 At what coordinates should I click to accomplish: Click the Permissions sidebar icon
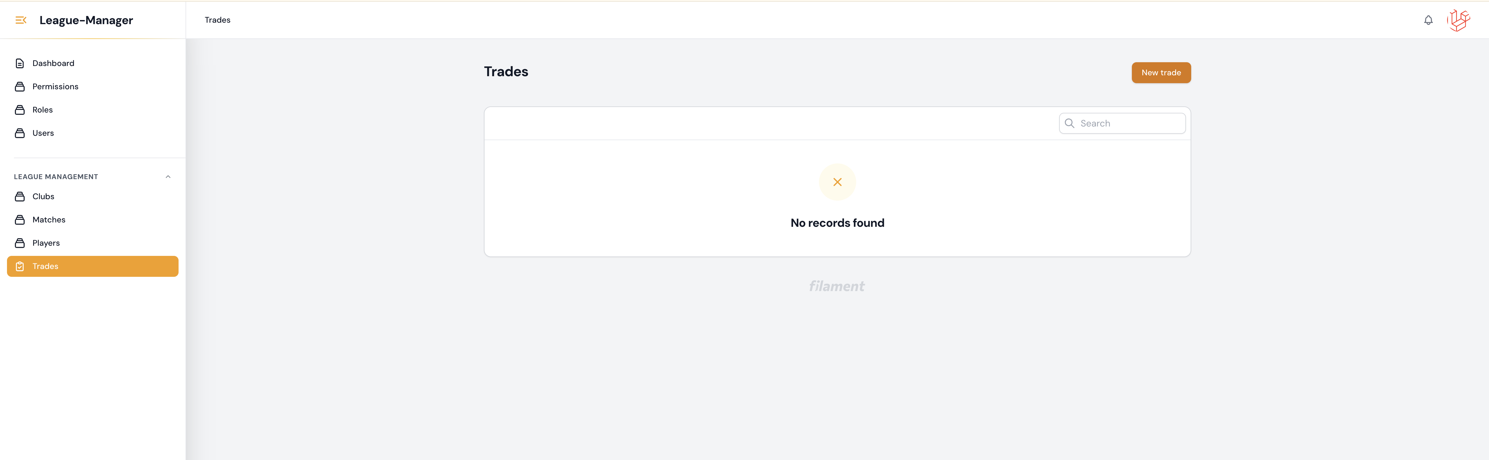click(20, 87)
